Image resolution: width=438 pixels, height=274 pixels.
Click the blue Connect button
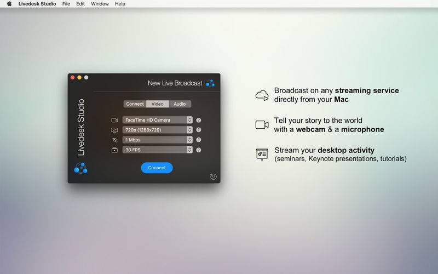click(157, 168)
